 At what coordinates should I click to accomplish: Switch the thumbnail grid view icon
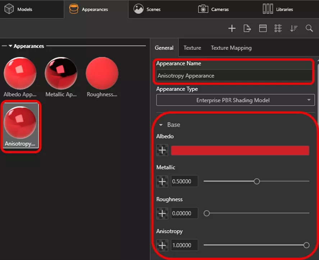278,28
